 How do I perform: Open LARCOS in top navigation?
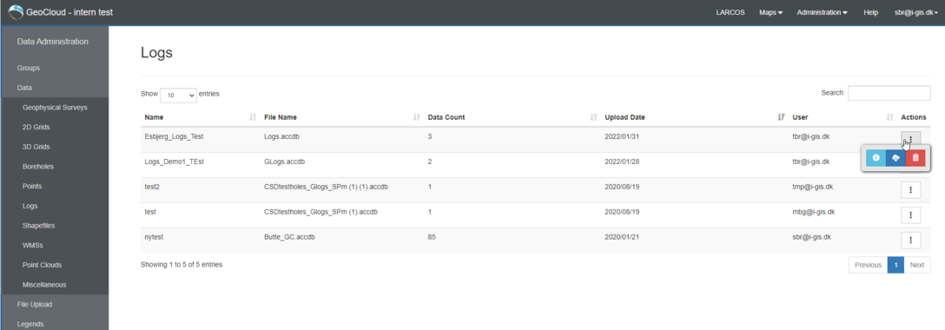click(x=730, y=12)
